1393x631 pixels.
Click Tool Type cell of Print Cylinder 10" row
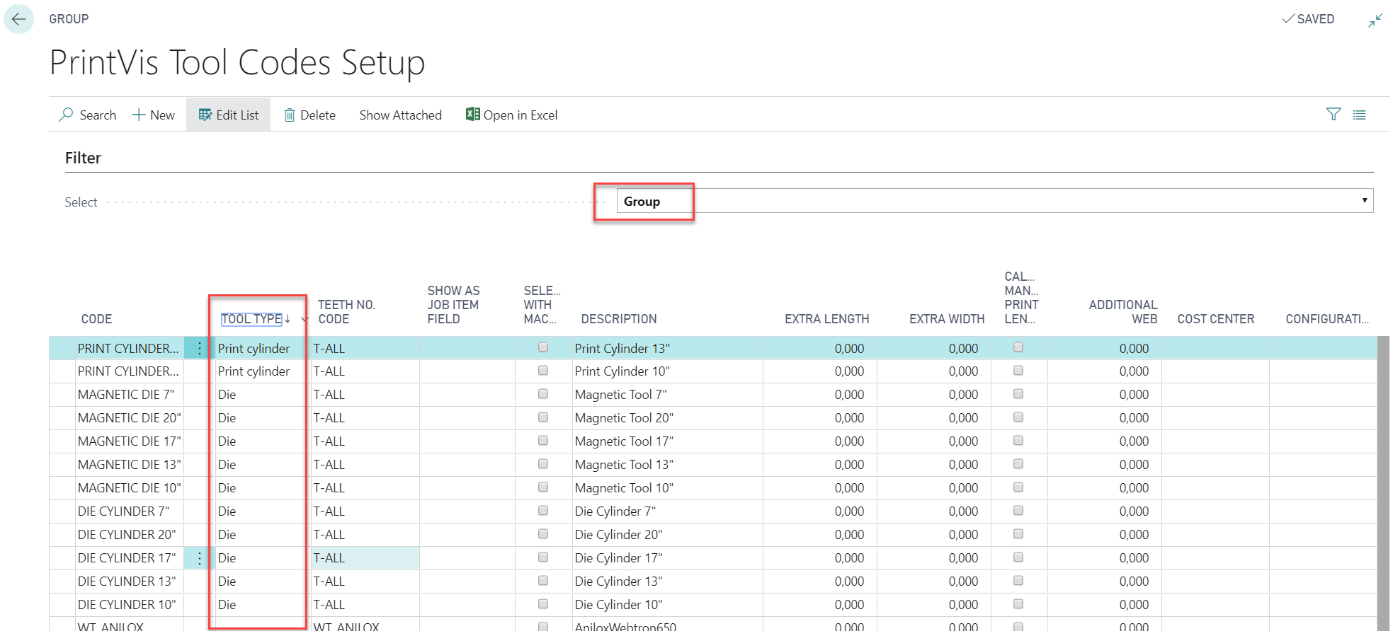(262, 371)
